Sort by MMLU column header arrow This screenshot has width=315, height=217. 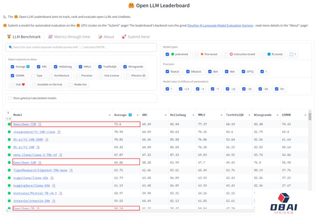(x=221, y=115)
